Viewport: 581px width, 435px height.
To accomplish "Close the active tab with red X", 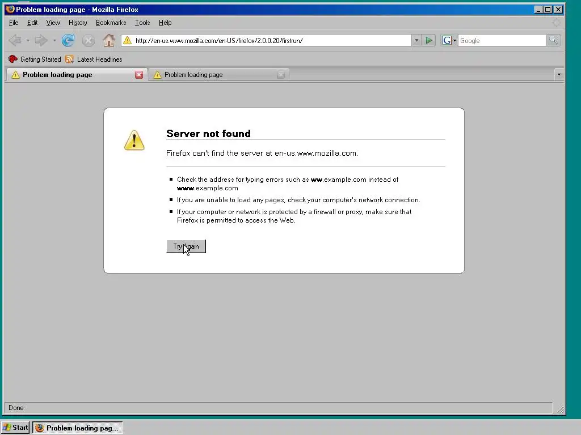I will coord(139,75).
